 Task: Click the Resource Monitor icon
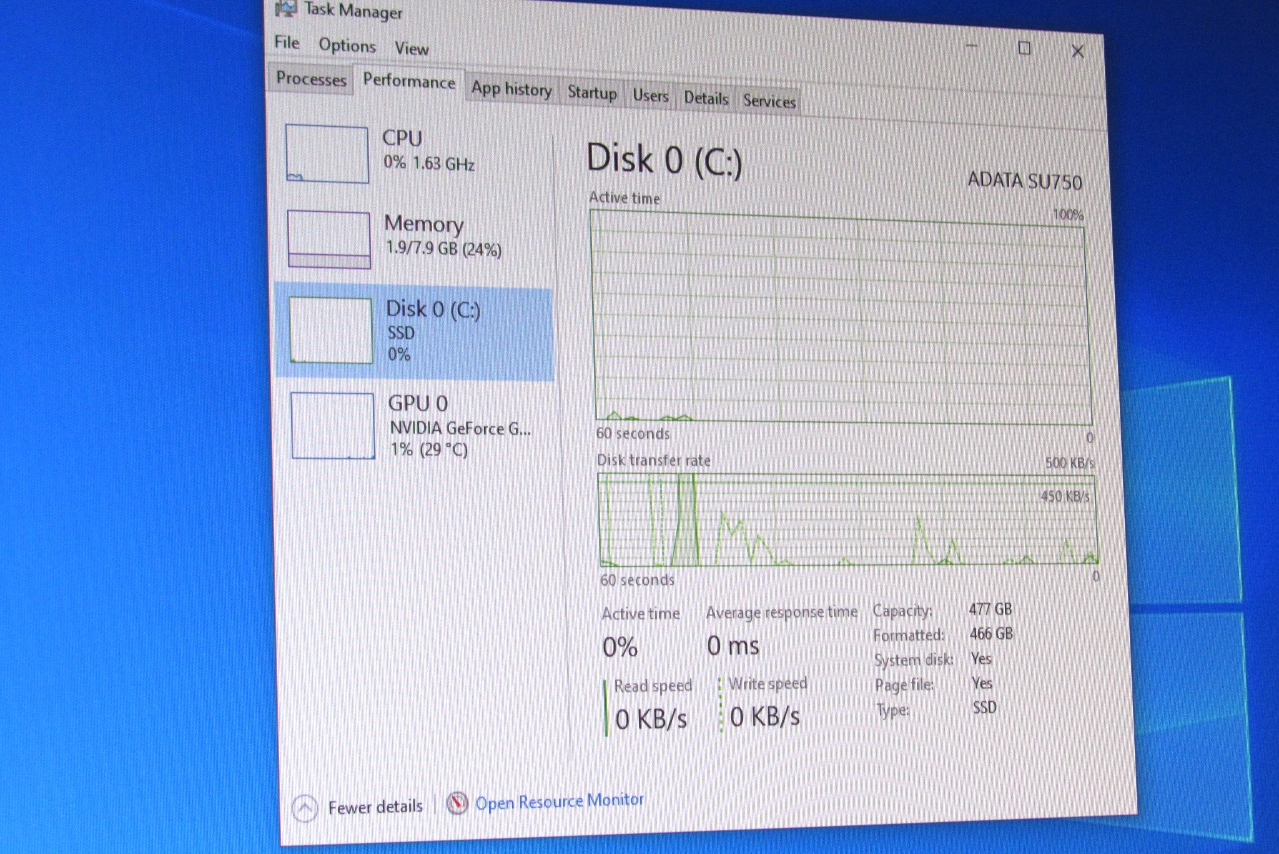tap(457, 803)
